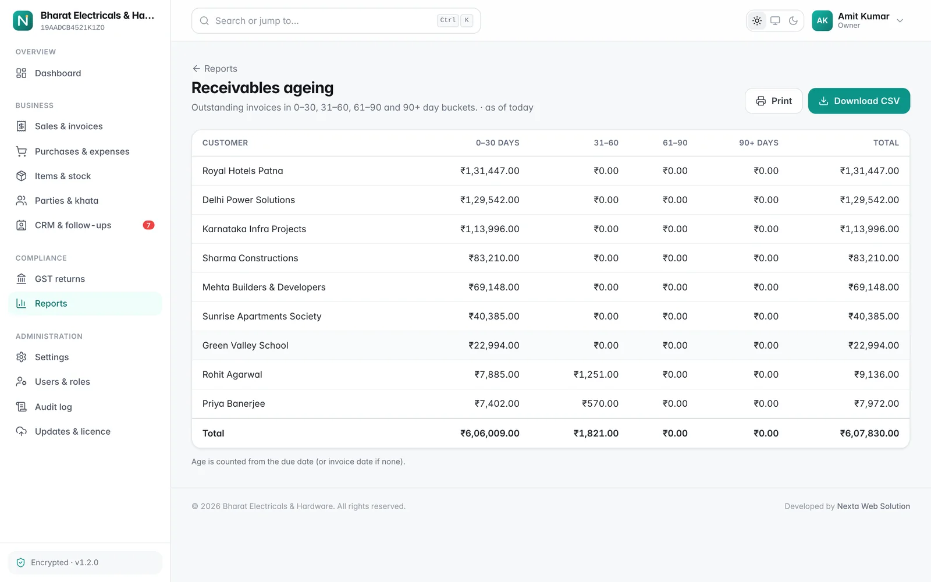The height and width of the screenshot is (582, 931).
Task: Print the receivables ageing report
Action: pyautogui.click(x=774, y=101)
